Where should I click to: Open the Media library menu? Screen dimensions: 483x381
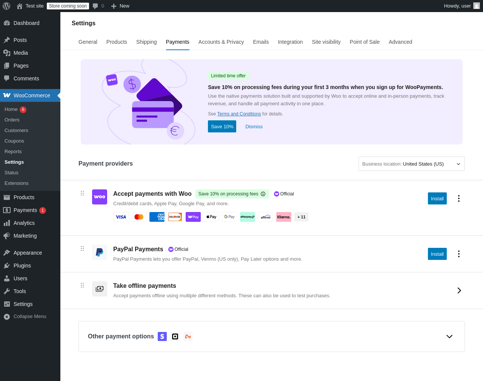tap(30, 53)
